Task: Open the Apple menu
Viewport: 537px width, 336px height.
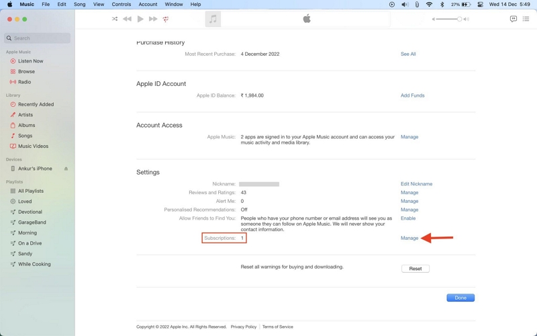Action: point(9,5)
